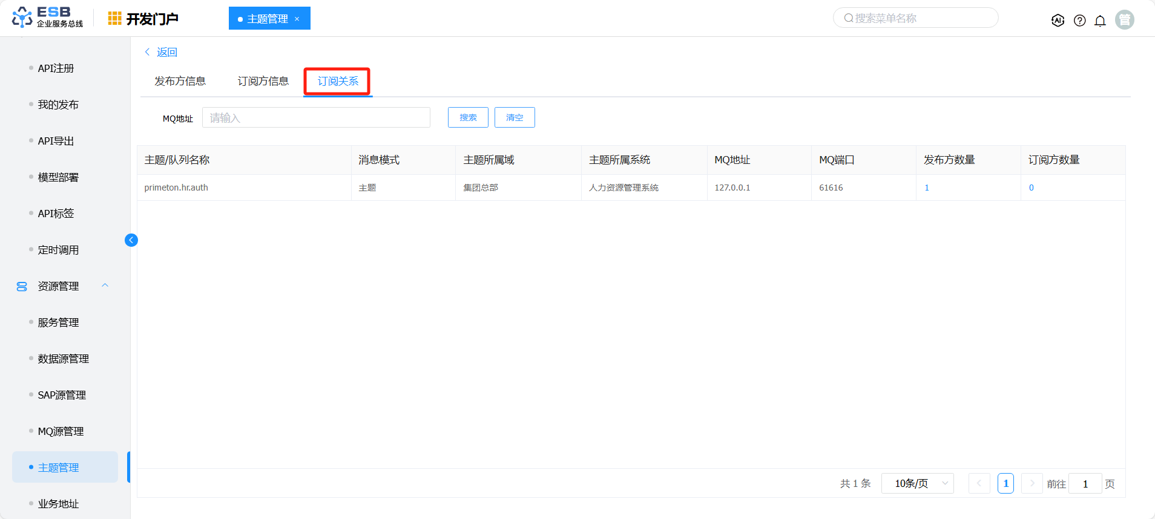This screenshot has height=519, width=1155.
Task: Switch to the 订阅方信息 tab
Action: 263,81
